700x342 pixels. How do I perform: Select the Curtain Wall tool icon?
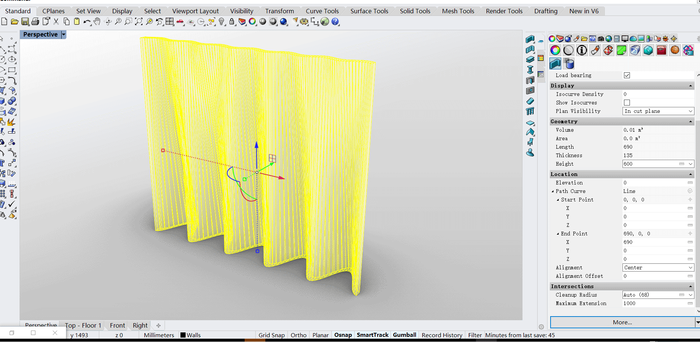[530, 49]
